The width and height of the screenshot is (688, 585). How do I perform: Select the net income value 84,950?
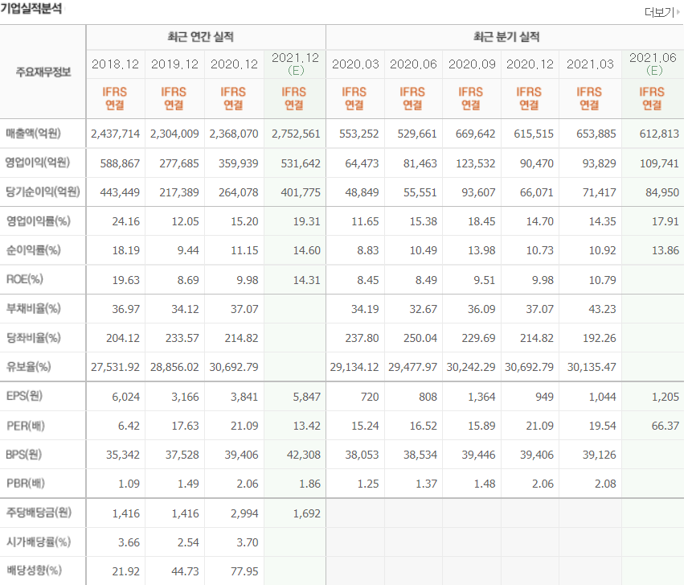click(662, 192)
